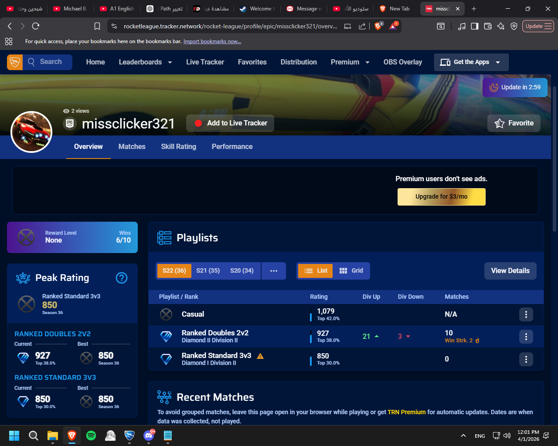The width and height of the screenshot is (558, 446).
Task: Open the Brave VPN shield icon
Action: pyautogui.click(x=514, y=26)
